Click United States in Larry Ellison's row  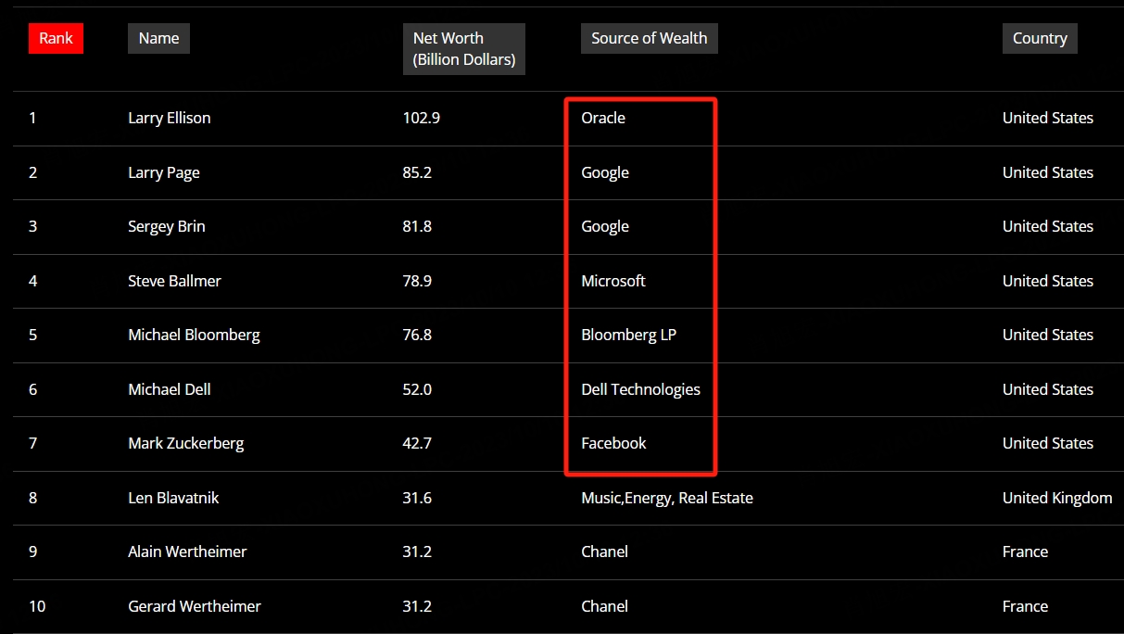click(x=1048, y=118)
